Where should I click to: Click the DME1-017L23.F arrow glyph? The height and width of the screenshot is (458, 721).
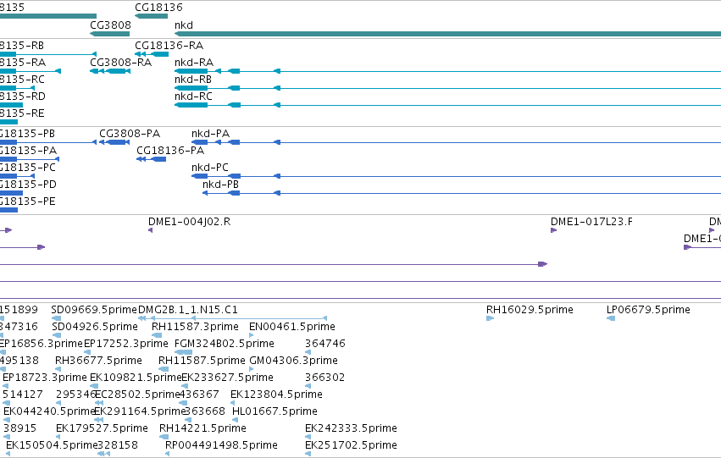click(553, 230)
